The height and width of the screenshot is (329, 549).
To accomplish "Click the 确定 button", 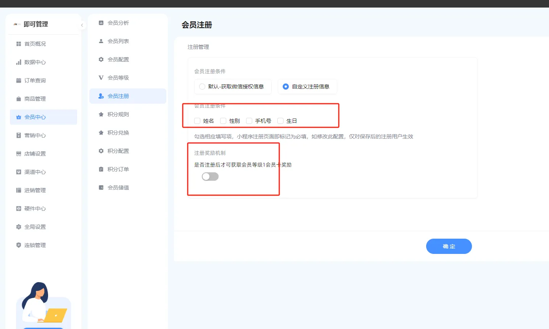I will (449, 246).
